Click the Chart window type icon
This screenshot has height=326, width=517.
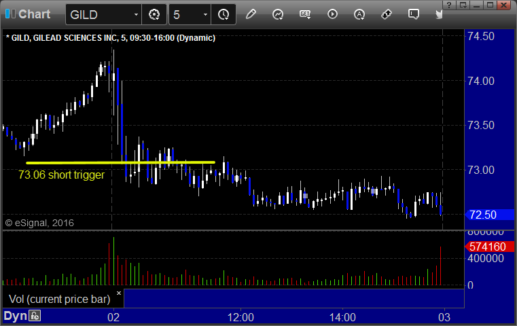pos(10,14)
